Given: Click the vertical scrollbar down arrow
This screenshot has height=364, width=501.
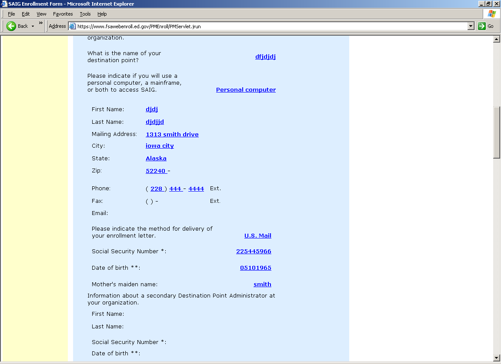Looking at the screenshot, I should pyautogui.click(x=497, y=358).
